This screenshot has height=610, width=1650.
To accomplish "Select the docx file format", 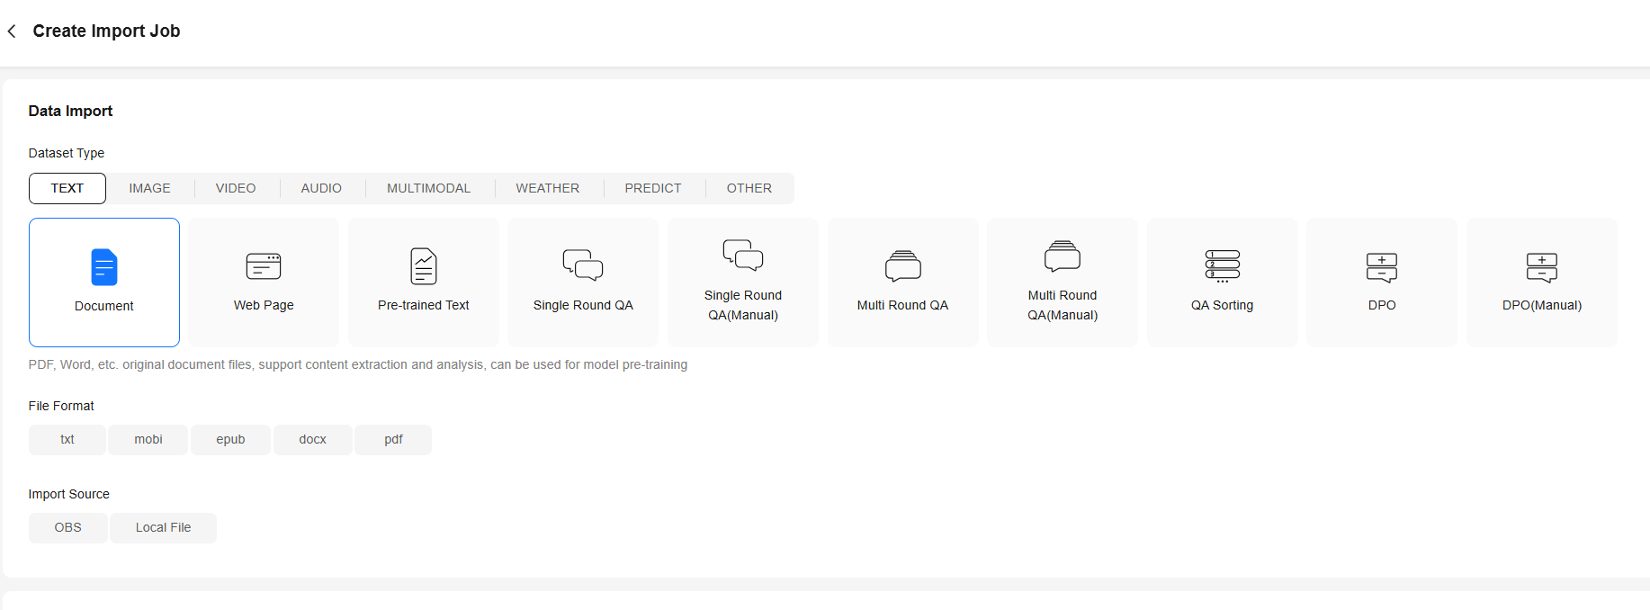I will 312,440.
